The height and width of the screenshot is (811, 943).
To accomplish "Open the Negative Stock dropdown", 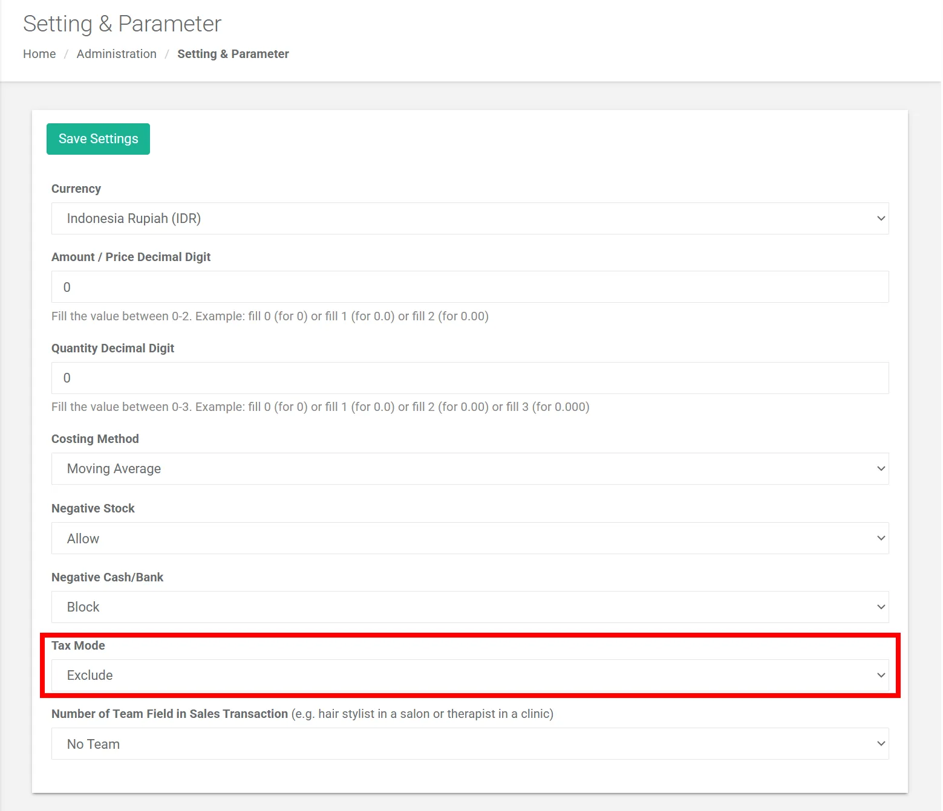I will tap(470, 538).
